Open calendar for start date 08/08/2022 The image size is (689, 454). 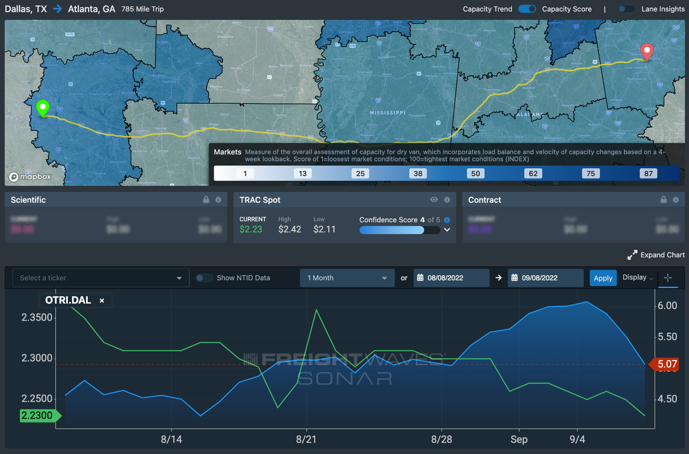pyautogui.click(x=420, y=278)
